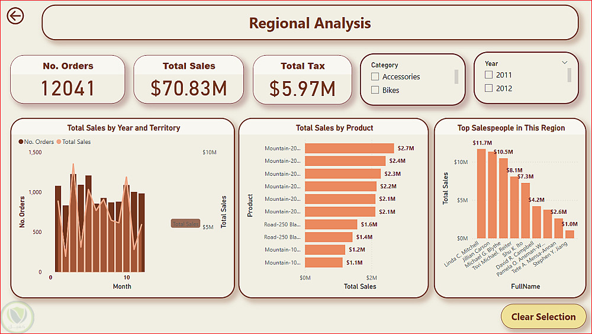Click the FullName axis title

tap(525, 287)
